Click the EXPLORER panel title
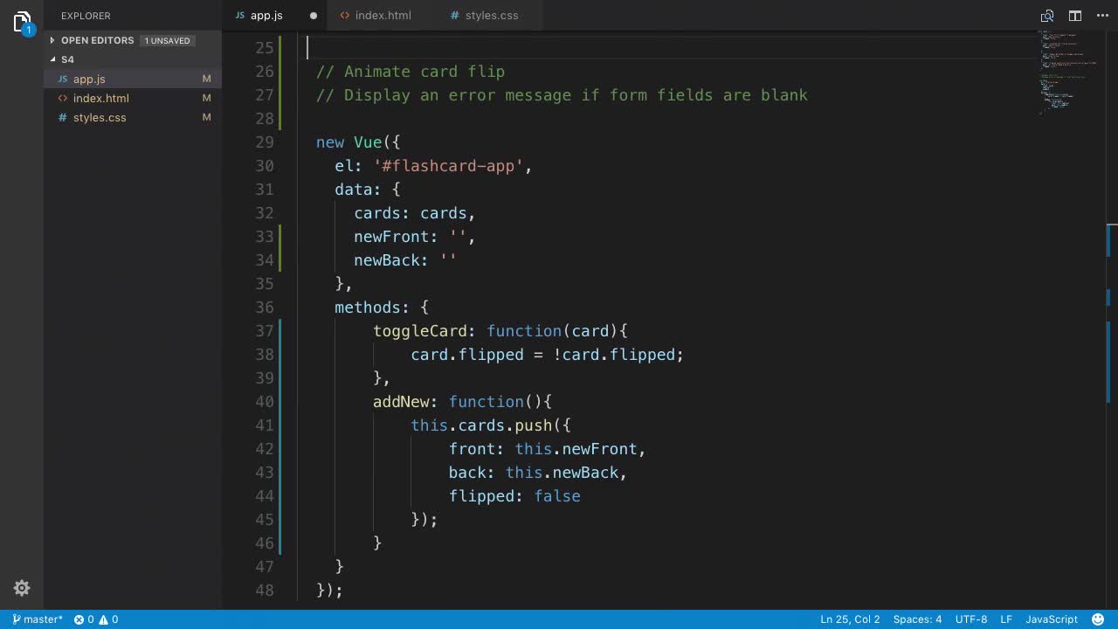 pyautogui.click(x=86, y=16)
